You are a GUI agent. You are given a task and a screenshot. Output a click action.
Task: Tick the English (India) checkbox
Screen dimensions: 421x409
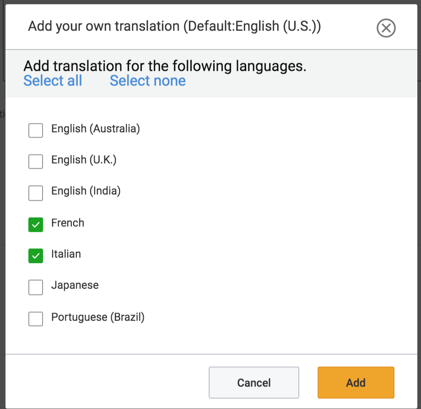(36, 193)
